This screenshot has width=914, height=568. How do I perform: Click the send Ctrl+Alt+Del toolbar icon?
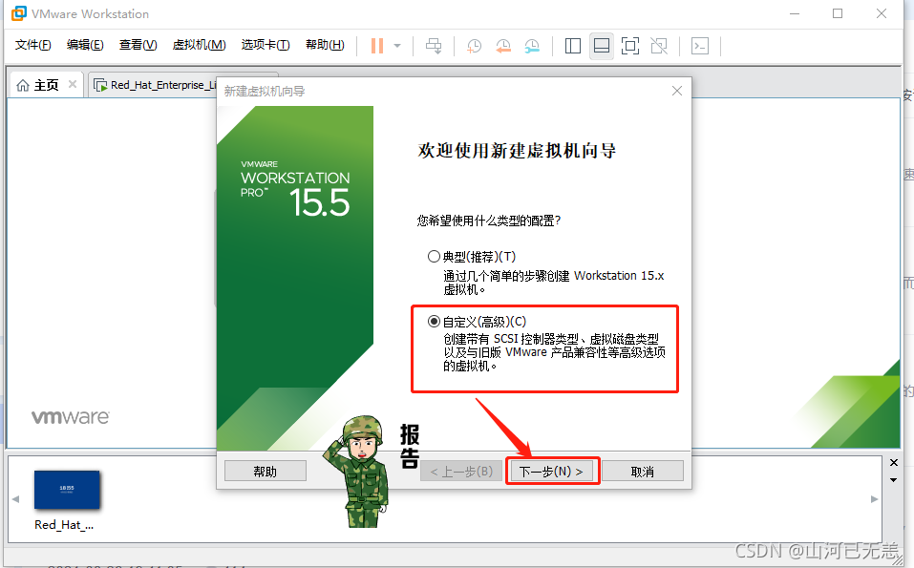click(434, 46)
